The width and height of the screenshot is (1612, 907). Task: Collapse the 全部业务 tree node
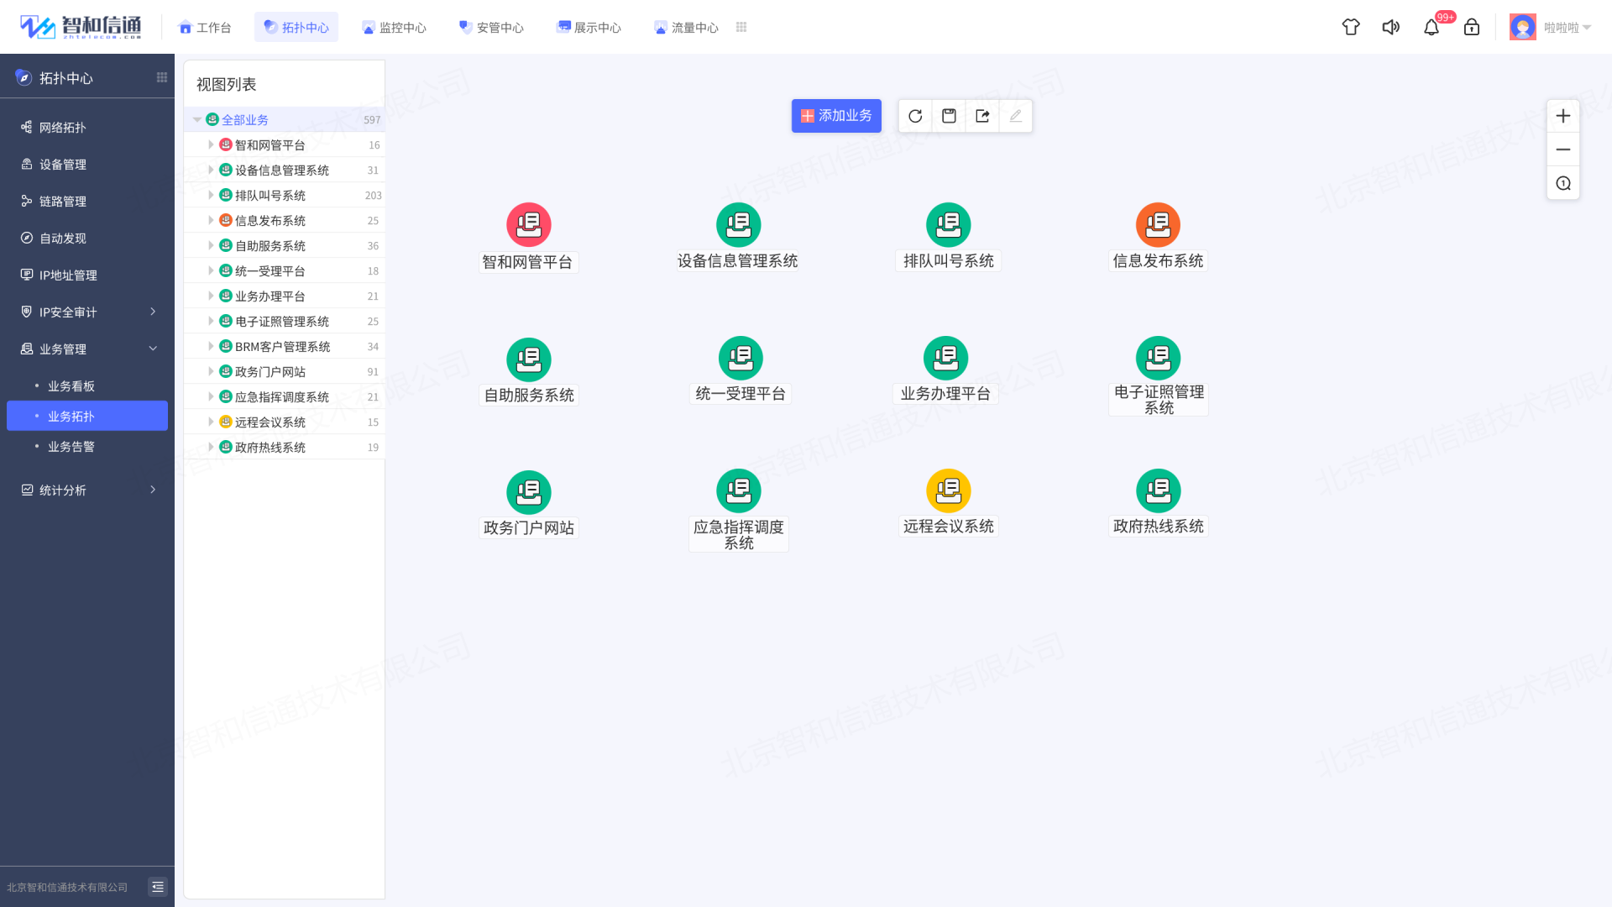pos(198,119)
